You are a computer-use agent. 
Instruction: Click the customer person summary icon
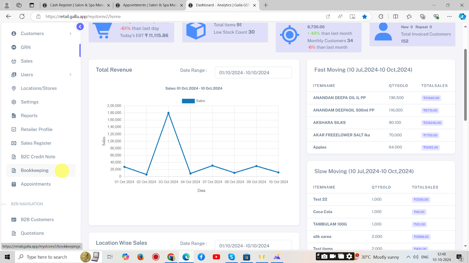point(383,32)
